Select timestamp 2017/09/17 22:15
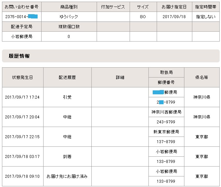This screenshot has width=221, height=187. click(x=22, y=137)
